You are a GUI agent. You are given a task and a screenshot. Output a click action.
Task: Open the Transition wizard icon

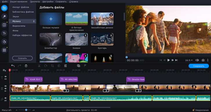coord(79,66)
